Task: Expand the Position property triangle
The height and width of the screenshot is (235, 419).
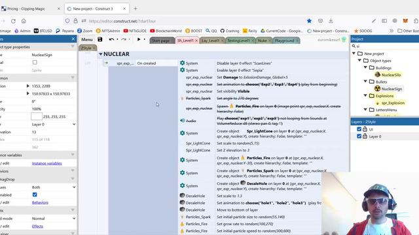Action: coord(27,86)
